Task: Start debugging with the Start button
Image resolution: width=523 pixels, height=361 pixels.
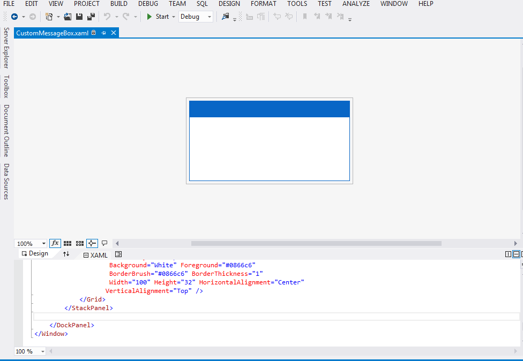Action: click(159, 17)
